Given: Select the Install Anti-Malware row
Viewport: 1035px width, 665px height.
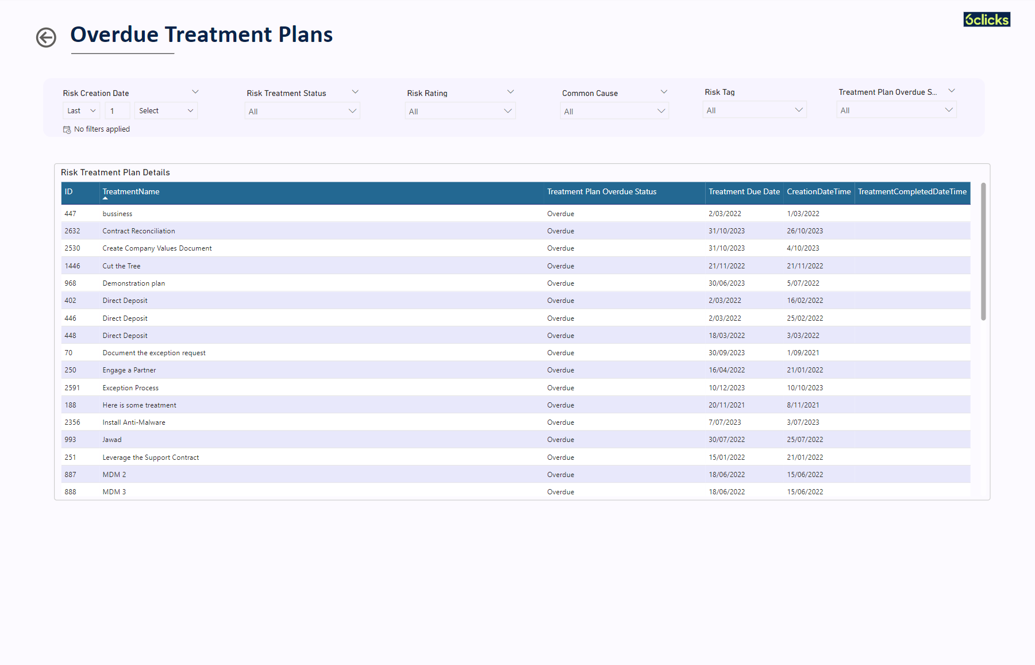Looking at the screenshot, I should click(x=134, y=422).
